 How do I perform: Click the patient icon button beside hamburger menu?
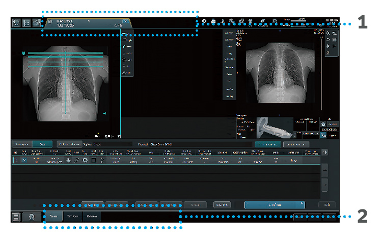click(32, 217)
